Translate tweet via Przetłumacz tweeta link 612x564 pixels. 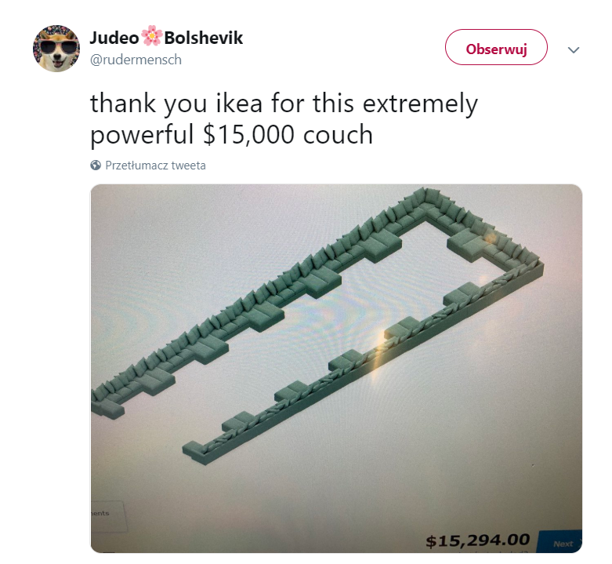155,166
